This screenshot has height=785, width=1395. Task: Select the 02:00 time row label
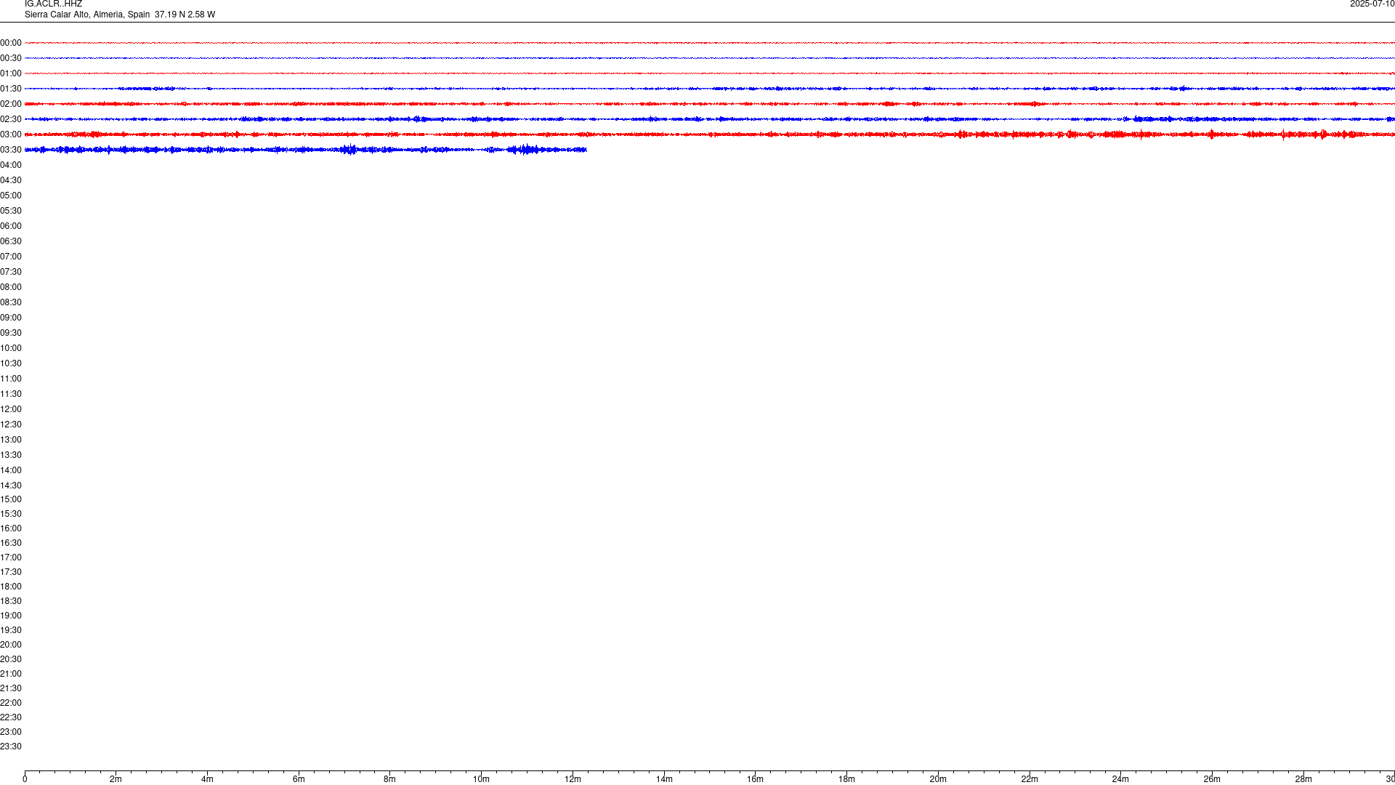pos(11,104)
